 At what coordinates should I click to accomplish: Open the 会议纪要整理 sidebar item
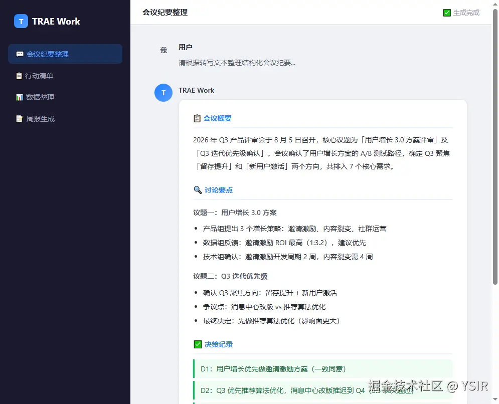[x=65, y=54]
